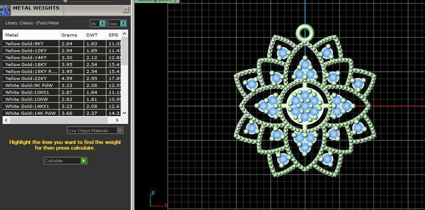Select the White Gold:14KX1 row
The image size is (425, 210).
62,106
